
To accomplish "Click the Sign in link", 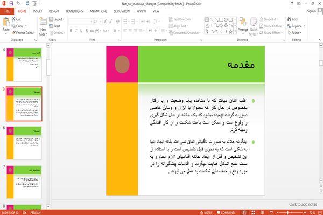I will (311, 11).
